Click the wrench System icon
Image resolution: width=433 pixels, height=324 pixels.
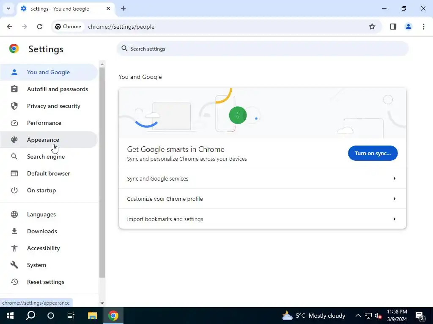coord(14,265)
